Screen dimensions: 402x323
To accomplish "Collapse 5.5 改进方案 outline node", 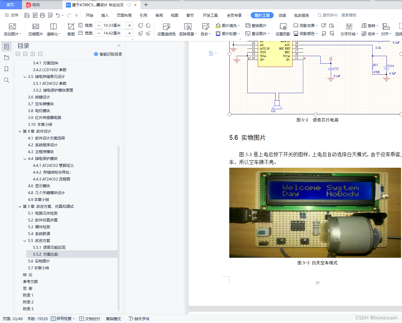I will click(x=25, y=241).
